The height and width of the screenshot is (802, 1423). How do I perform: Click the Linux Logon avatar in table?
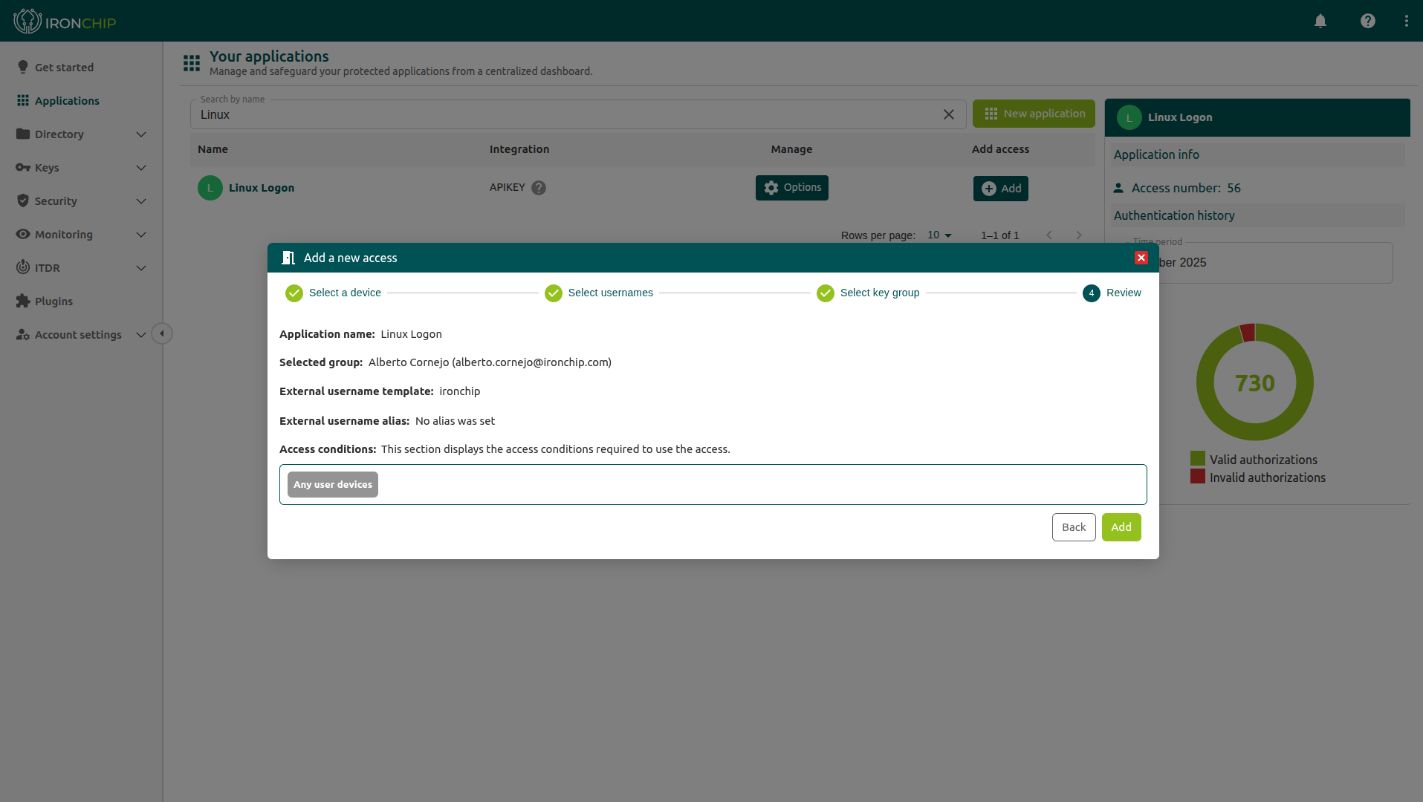tap(210, 188)
